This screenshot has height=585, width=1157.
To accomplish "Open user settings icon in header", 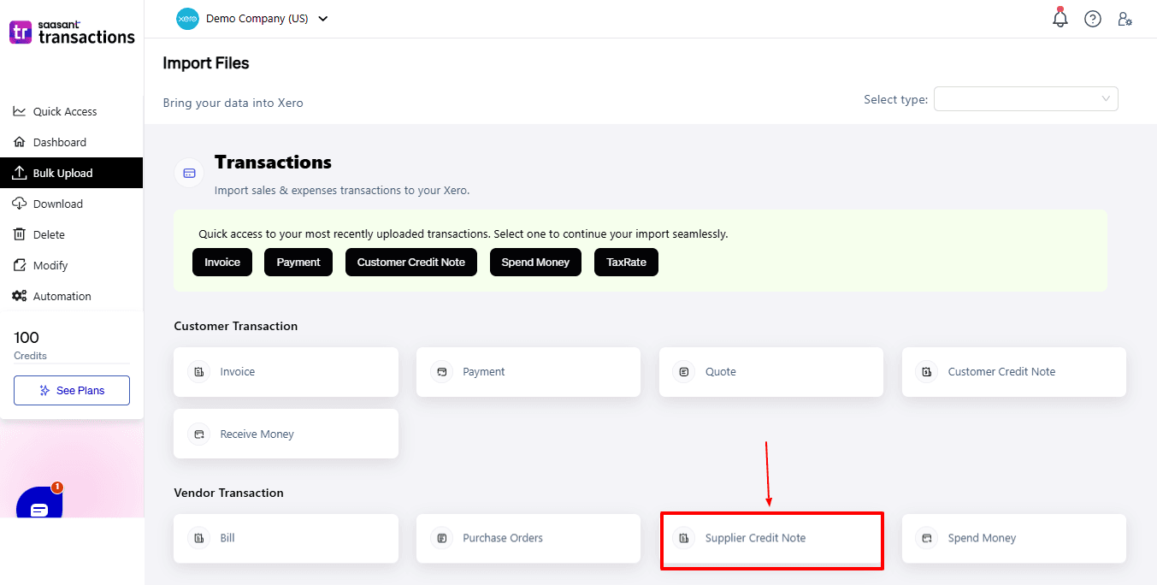I will tap(1125, 19).
